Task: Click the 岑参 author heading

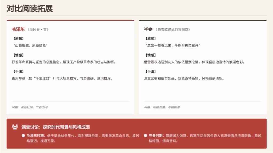Action: tap(148, 29)
